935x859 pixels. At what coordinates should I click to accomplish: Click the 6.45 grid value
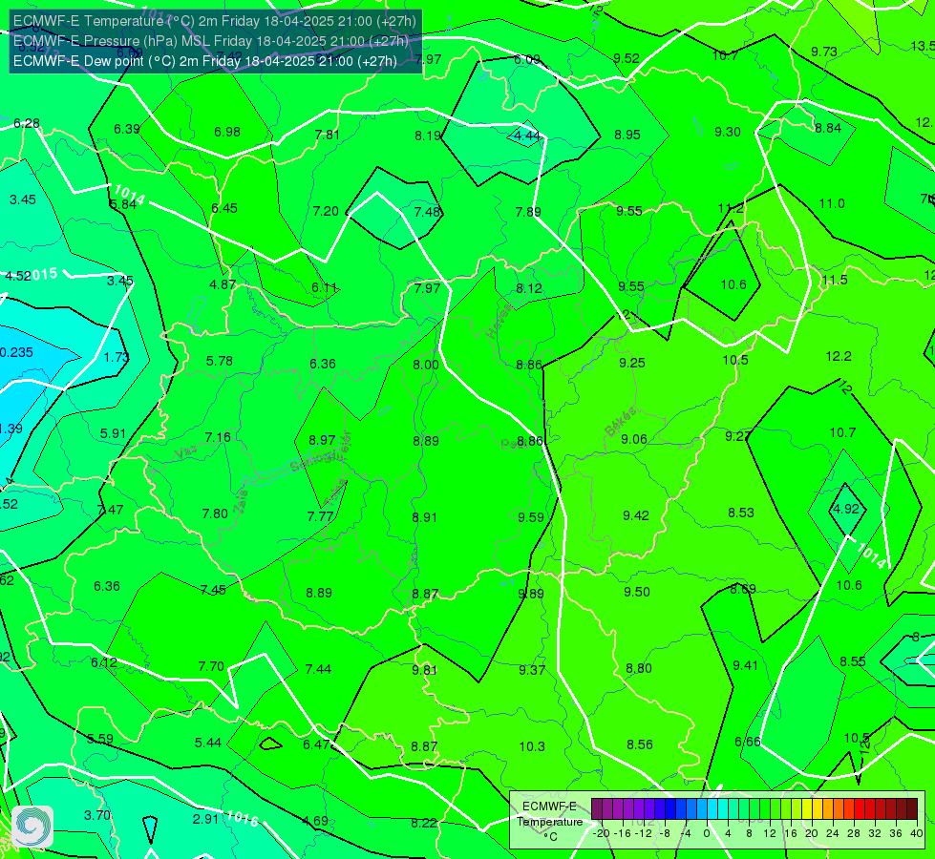(224, 208)
